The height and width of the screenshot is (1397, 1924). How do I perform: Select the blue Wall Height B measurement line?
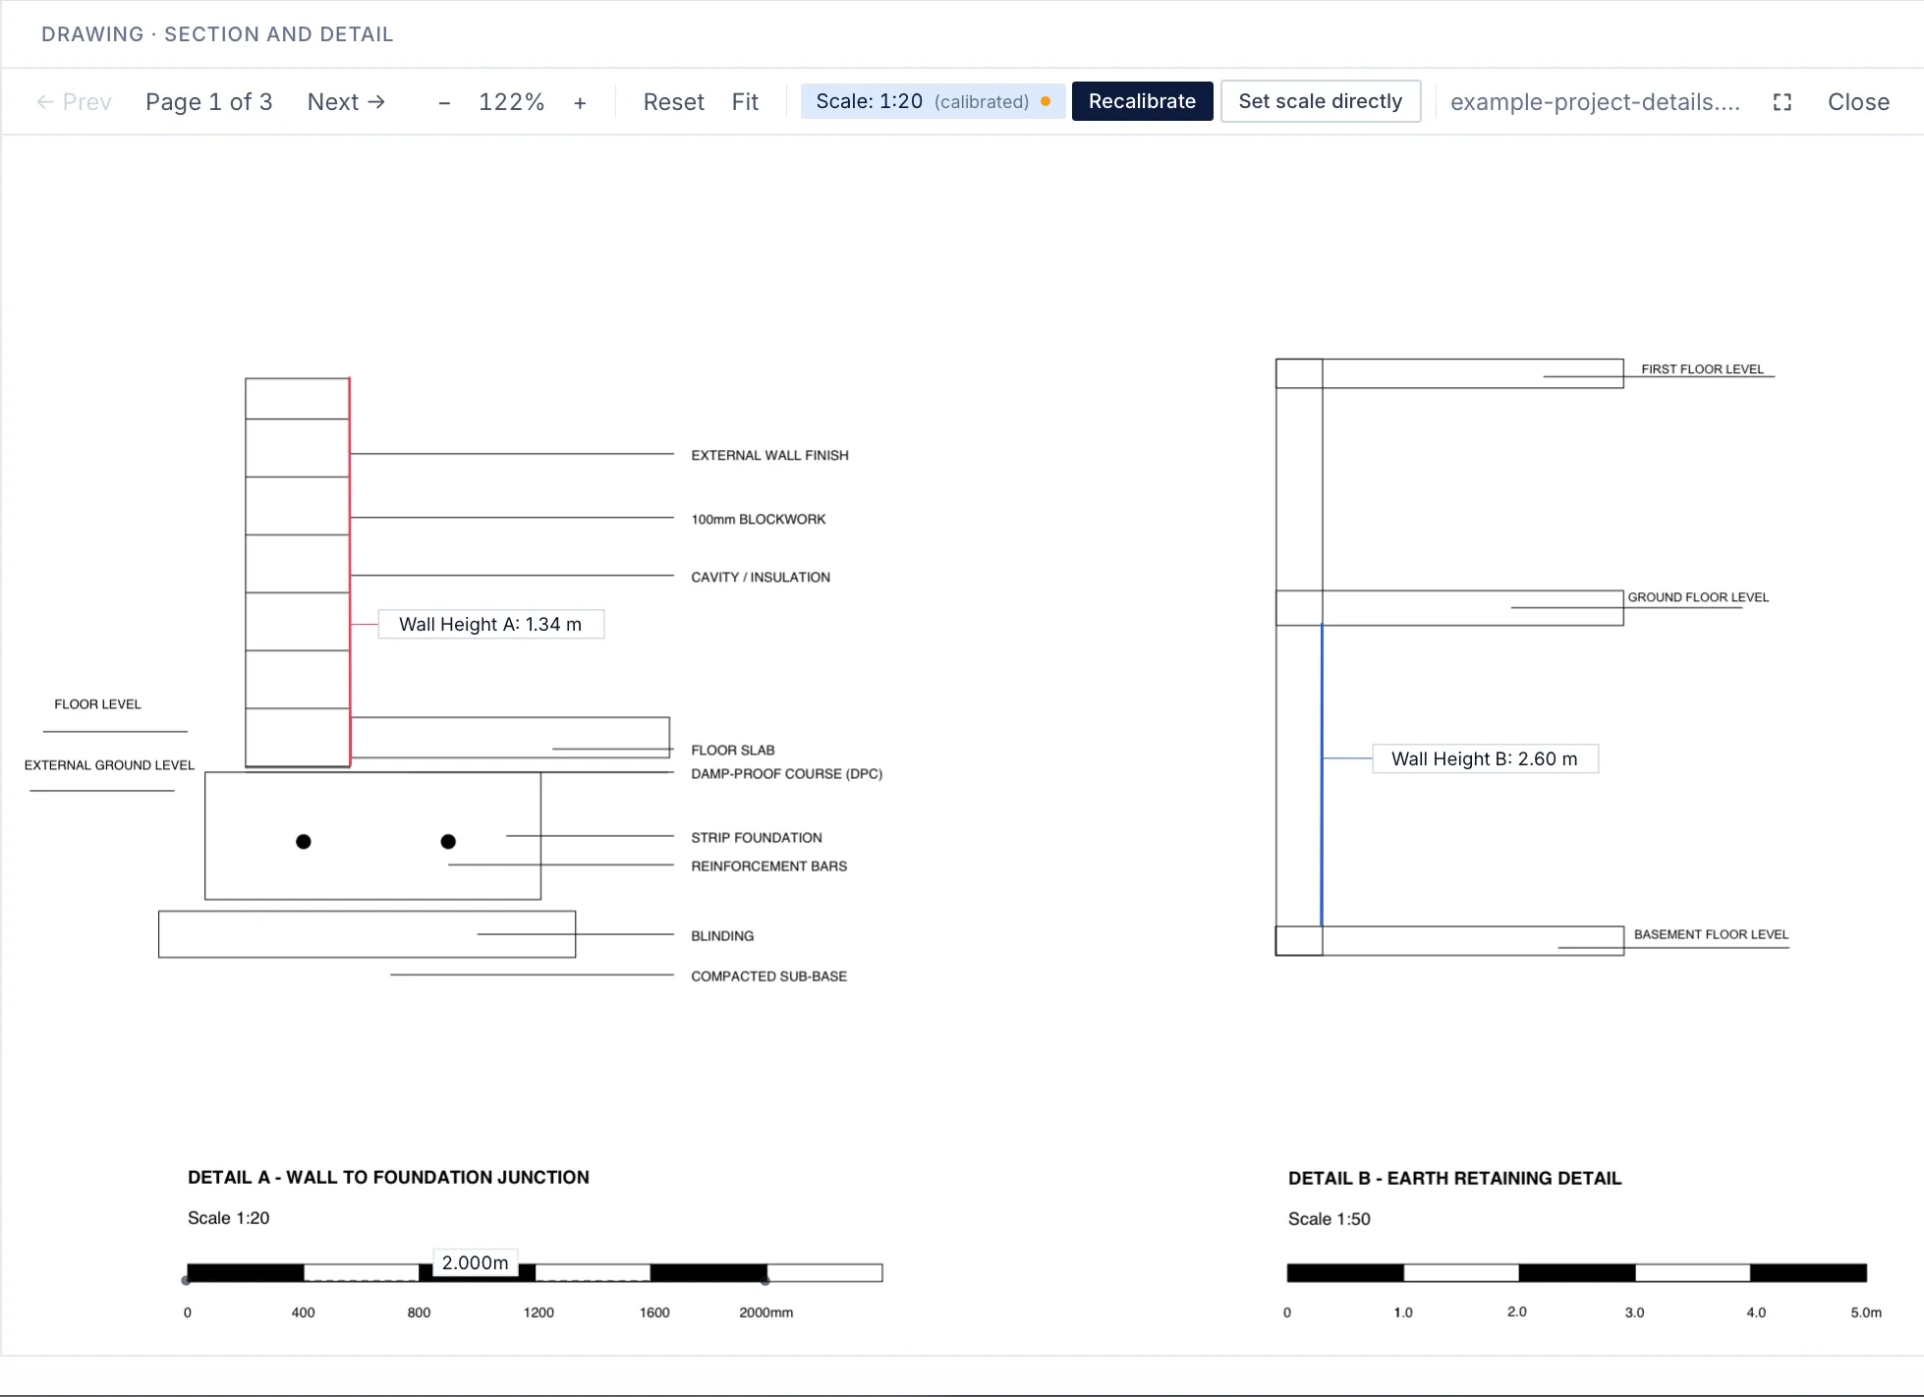1322,775
